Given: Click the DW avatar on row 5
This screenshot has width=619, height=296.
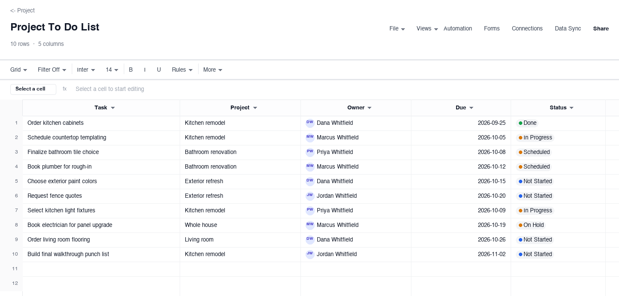Looking at the screenshot, I should (x=310, y=181).
